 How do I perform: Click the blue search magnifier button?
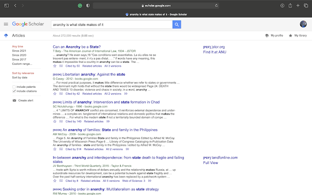[x=176, y=25]
